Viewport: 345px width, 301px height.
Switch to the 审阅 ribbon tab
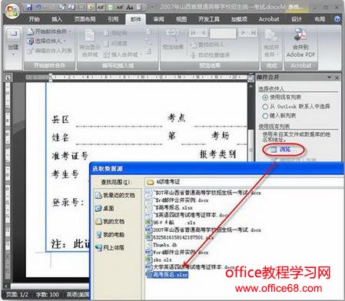pos(159,19)
